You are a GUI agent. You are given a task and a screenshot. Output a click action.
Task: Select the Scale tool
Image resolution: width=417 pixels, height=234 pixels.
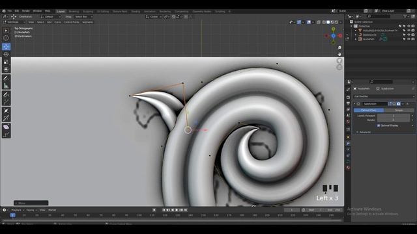(x=6, y=62)
